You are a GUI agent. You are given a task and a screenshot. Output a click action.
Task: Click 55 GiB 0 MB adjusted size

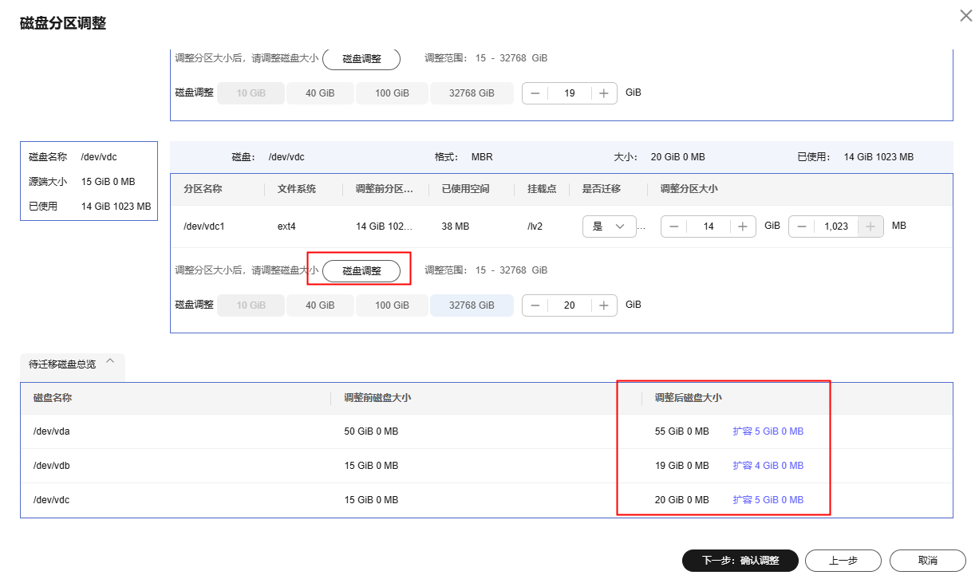pos(681,431)
